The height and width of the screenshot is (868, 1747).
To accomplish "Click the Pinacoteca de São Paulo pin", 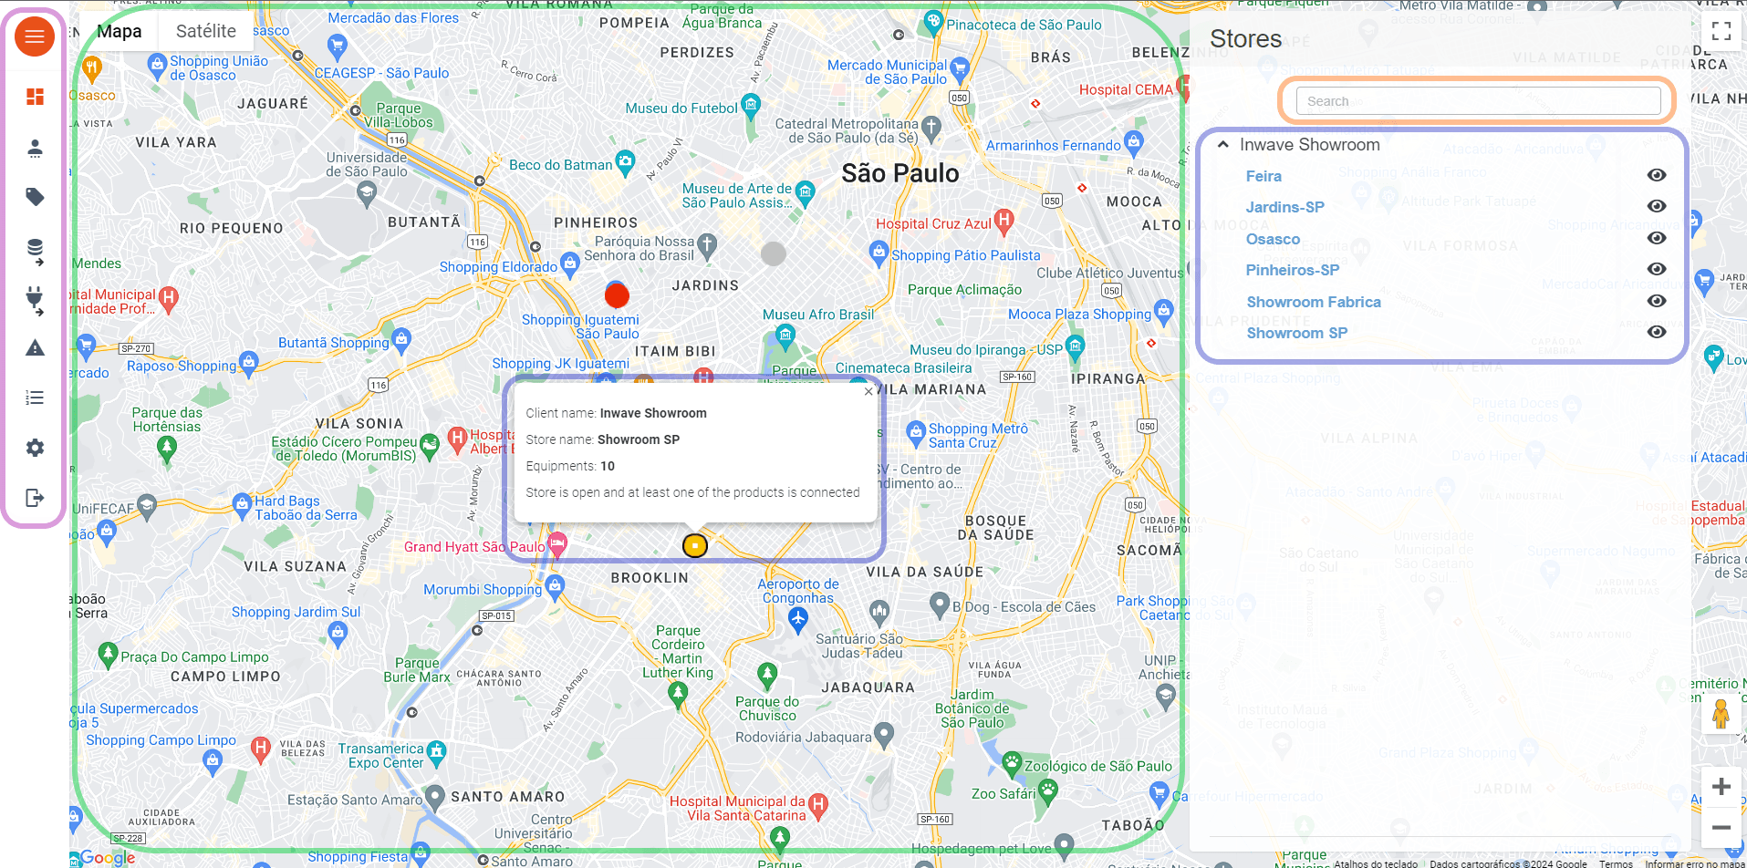I will point(933,23).
